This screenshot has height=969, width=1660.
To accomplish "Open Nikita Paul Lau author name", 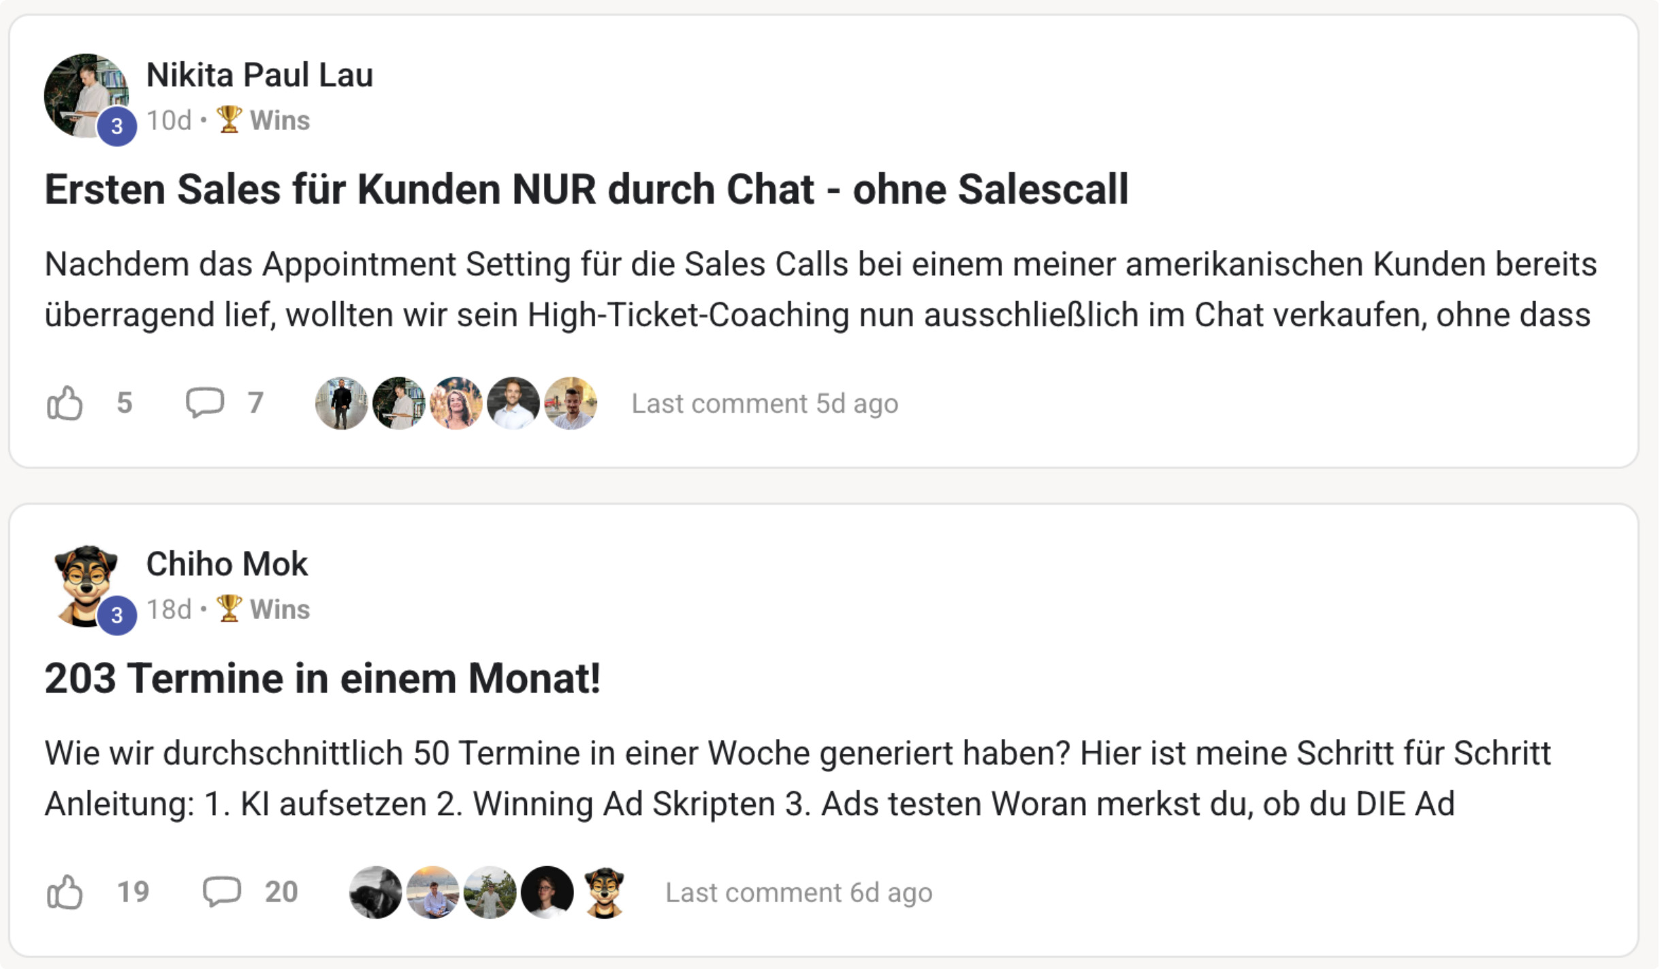I will click(259, 75).
